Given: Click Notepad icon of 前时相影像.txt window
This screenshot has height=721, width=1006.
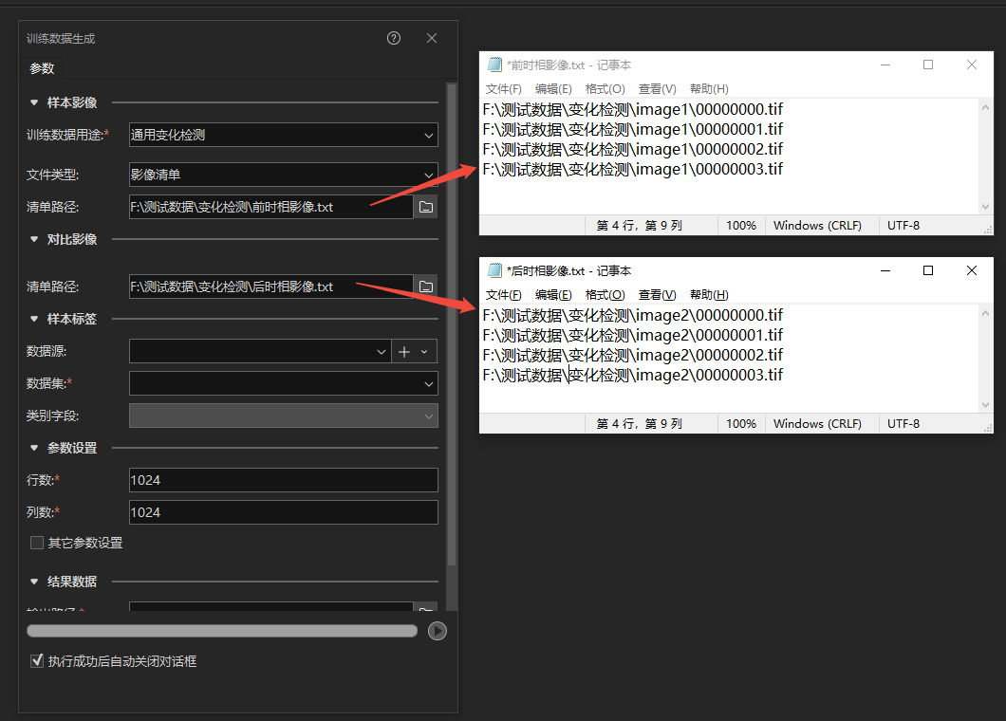Looking at the screenshot, I should (494, 65).
